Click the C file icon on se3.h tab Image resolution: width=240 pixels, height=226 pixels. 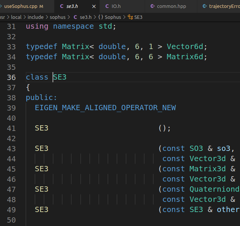pyautogui.click(x=62, y=6)
